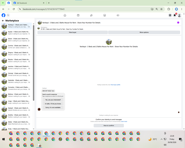Click the address bar URL
Screen dimensions: 185x148
[x=44, y=9]
